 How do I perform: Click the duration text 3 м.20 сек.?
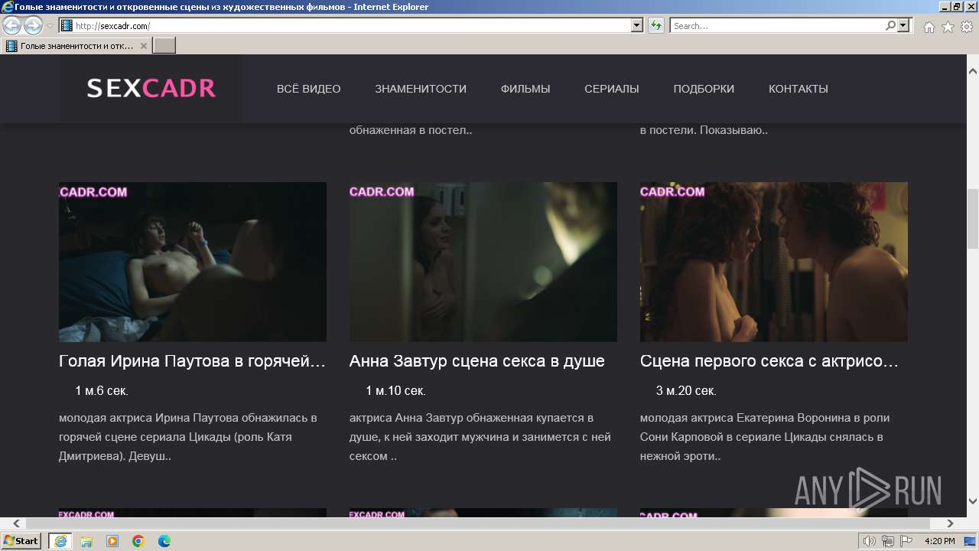(686, 391)
